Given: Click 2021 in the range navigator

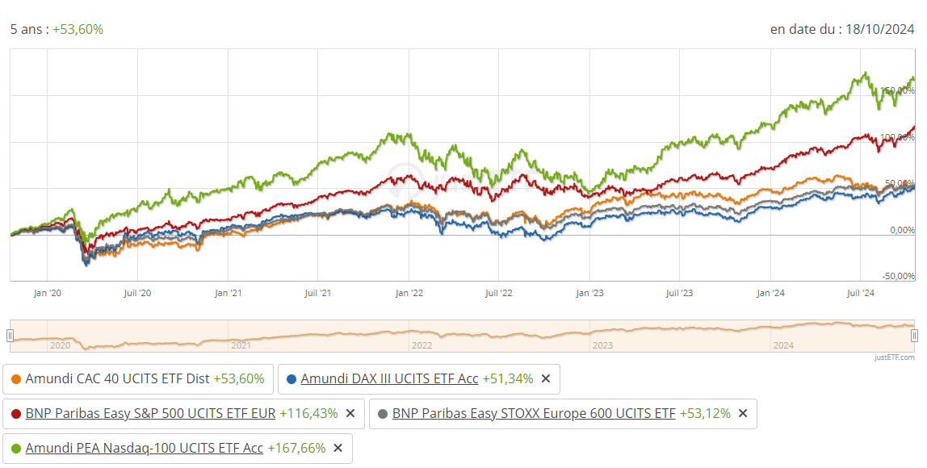Looking at the screenshot, I should (x=241, y=345).
